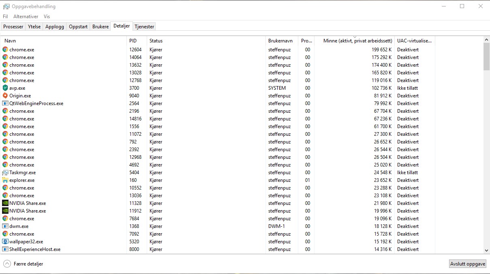490x274 pixels.
Task: Click the explorer.exe folder icon
Action: [x=5, y=180]
